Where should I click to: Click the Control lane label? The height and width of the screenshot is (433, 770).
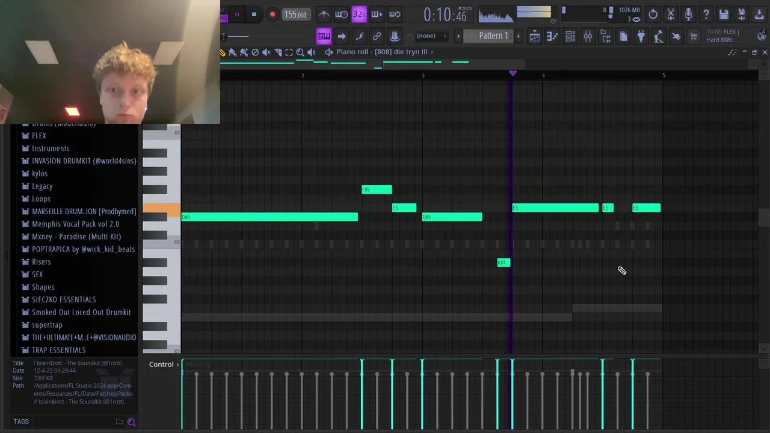(x=161, y=364)
